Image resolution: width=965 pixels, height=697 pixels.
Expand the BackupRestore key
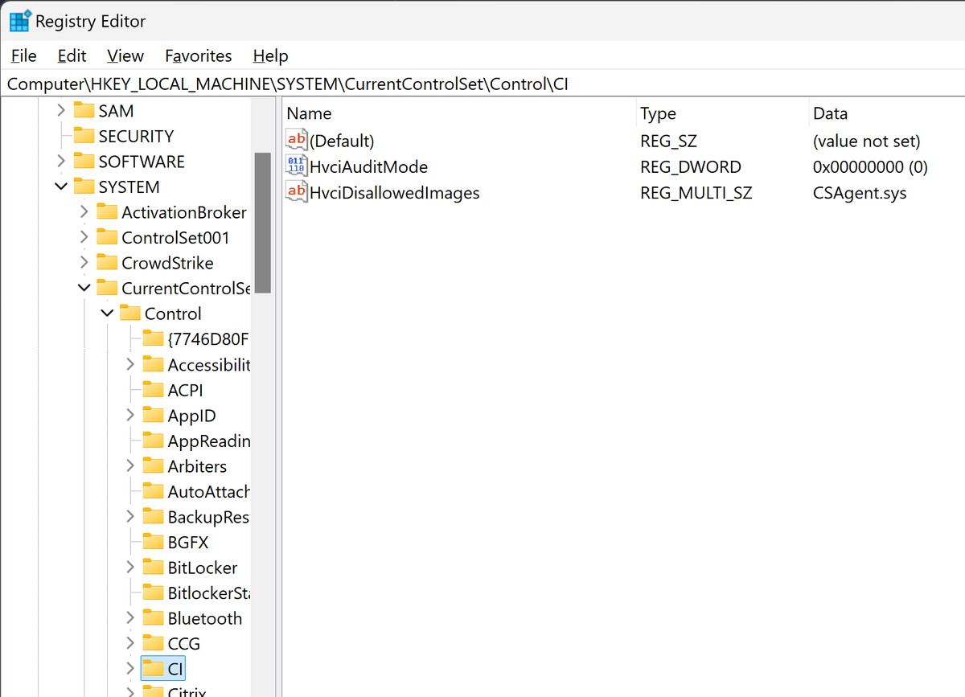pos(130,517)
